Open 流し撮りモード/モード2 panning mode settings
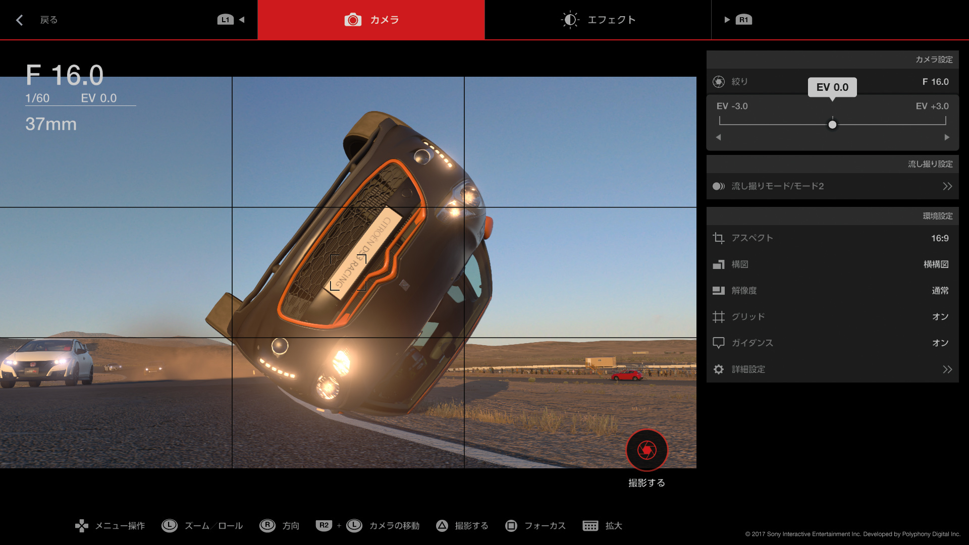Screen dimensions: 969x545 pyautogui.click(x=832, y=186)
